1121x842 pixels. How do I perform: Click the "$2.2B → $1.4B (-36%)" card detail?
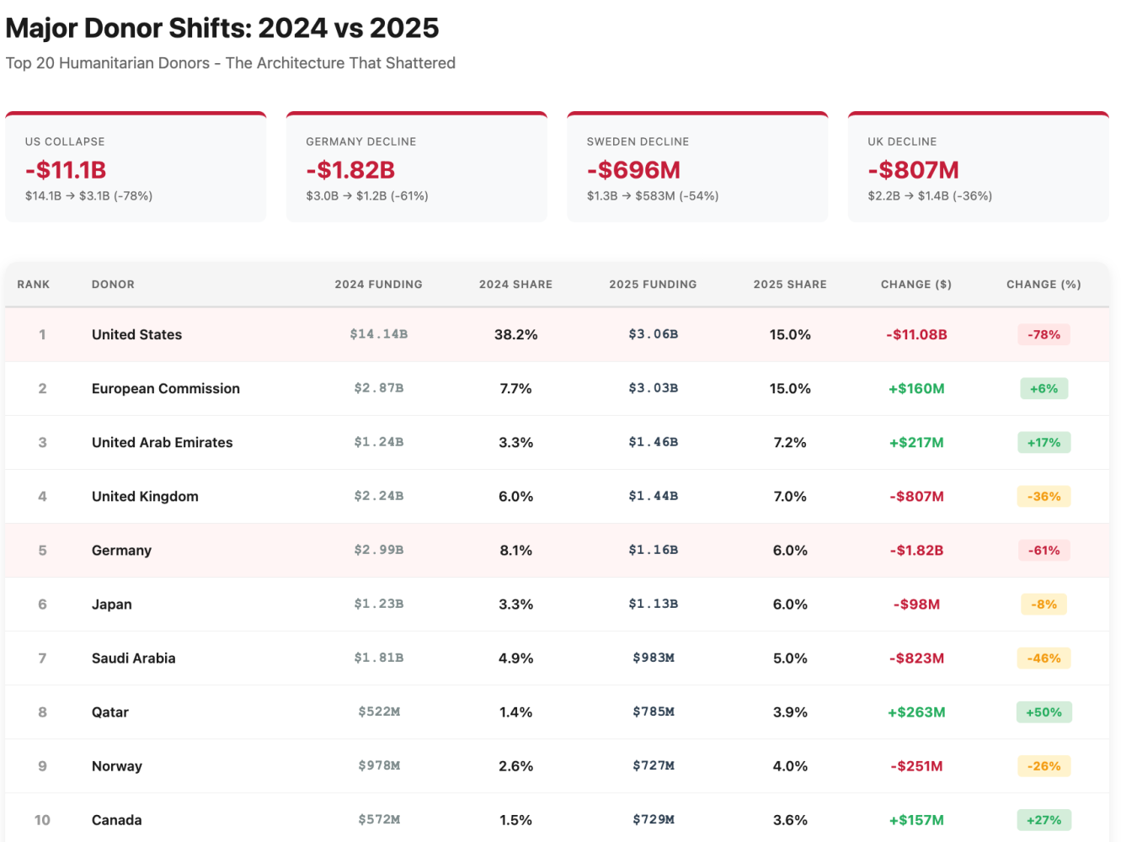point(930,196)
